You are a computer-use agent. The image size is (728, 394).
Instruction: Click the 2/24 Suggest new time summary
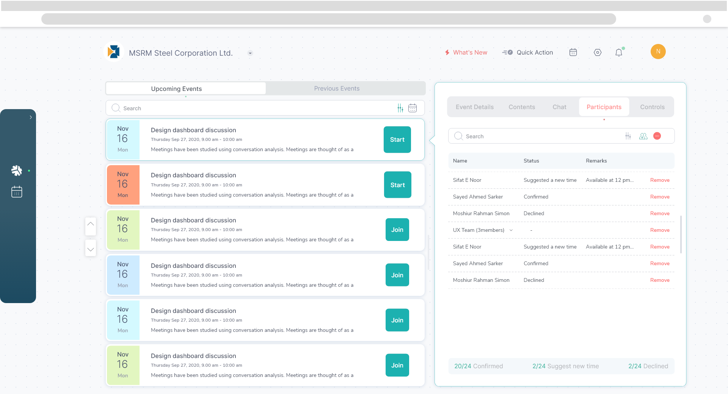(565, 366)
